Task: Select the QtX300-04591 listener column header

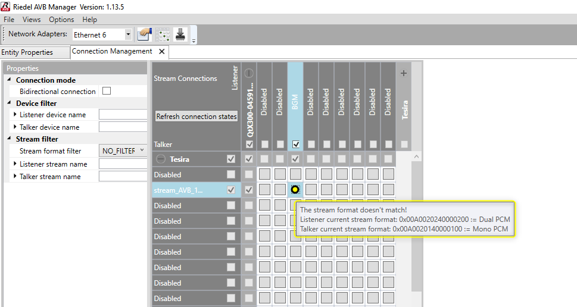Action: pyautogui.click(x=250, y=109)
